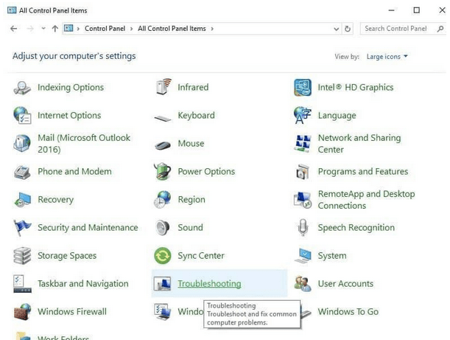Open the Mail (Microsoft Outlook 2016) icon
The height and width of the screenshot is (340, 450).
click(22, 143)
